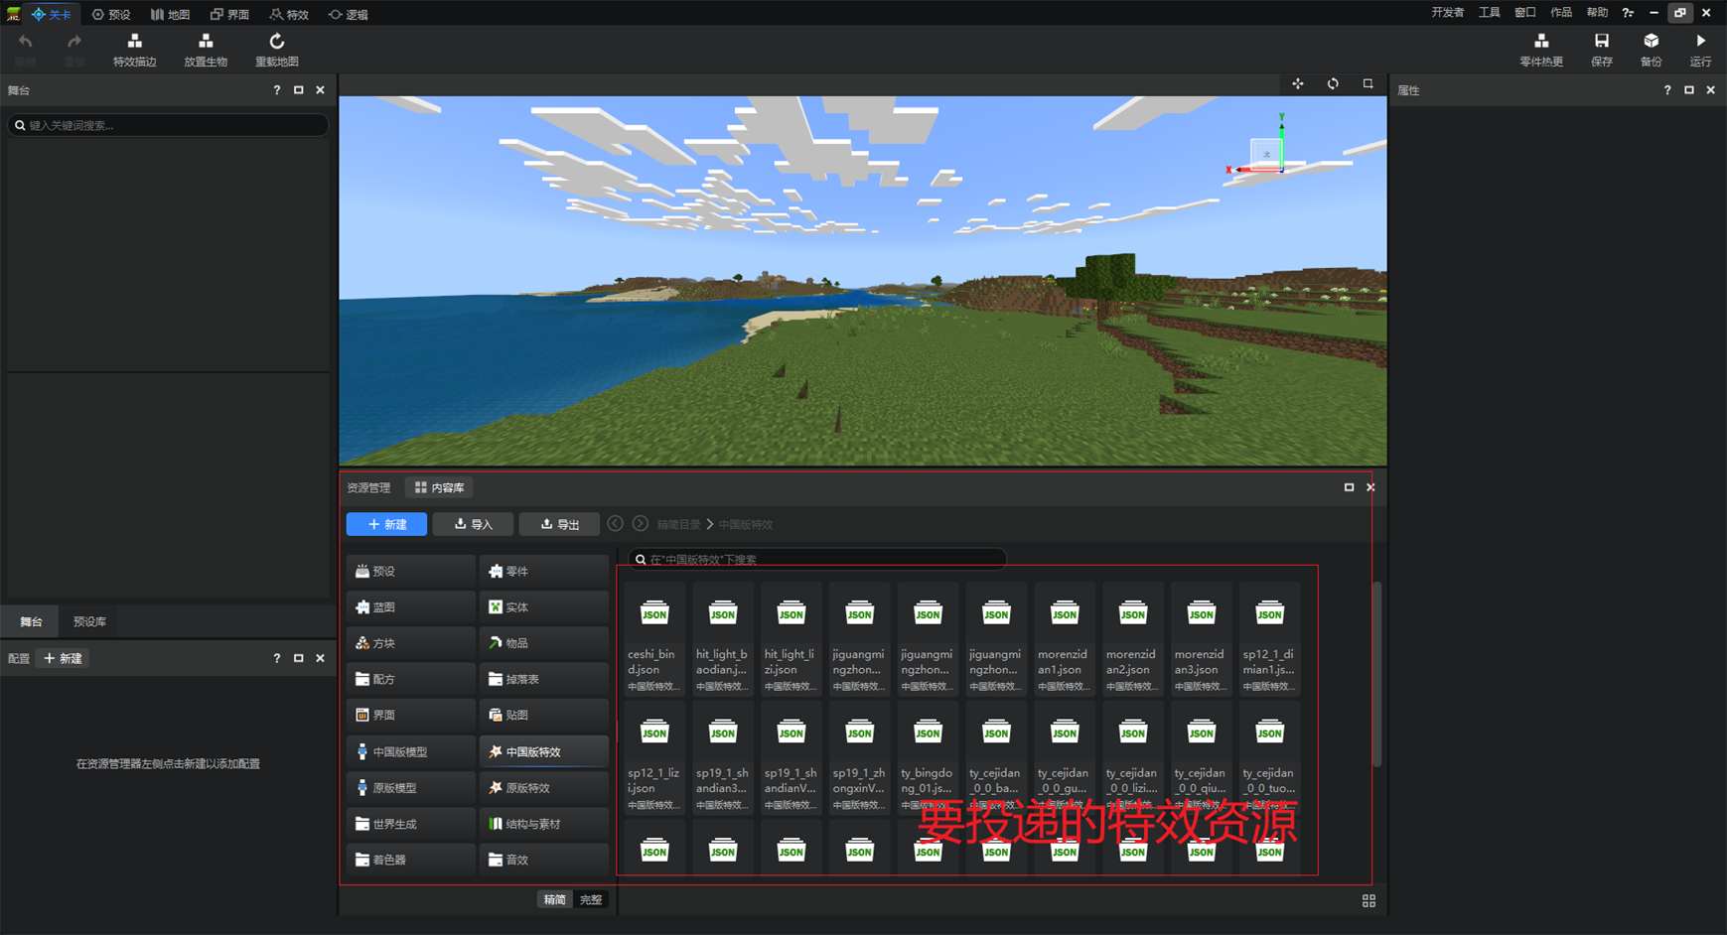Switch to the 内容库 tab

point(439,487)
